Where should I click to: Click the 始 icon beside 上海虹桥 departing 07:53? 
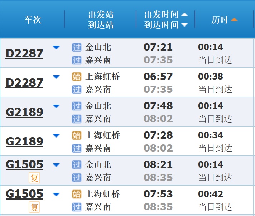(77, 194)
